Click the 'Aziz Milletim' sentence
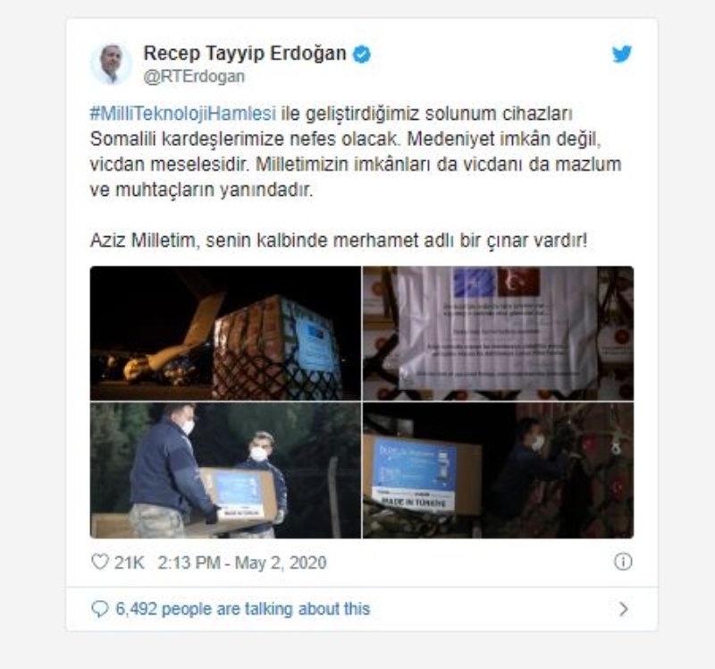The height and width of the screenshot is (669, 715). [339, 240]
